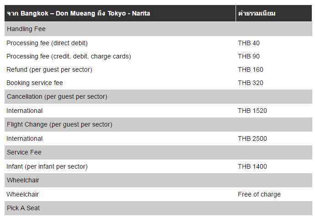Viewport: 315px width, 218px height.
Task: Select Processing fee for credit, debit, charge cards
Action: [x=68, y=56]
